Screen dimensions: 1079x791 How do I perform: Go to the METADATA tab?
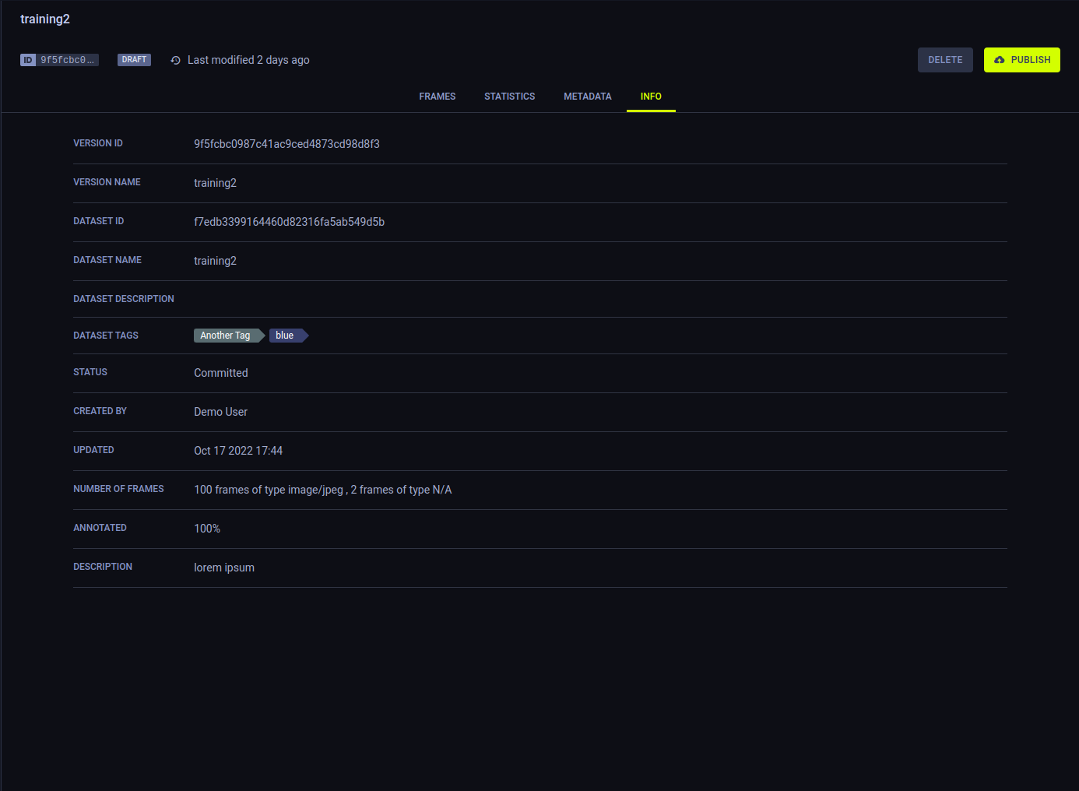point(588,97)
